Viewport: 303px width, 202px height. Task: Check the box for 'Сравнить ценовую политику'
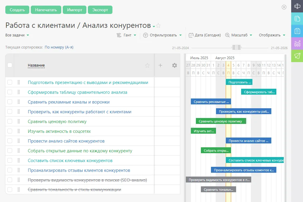(x=10, y=121)
